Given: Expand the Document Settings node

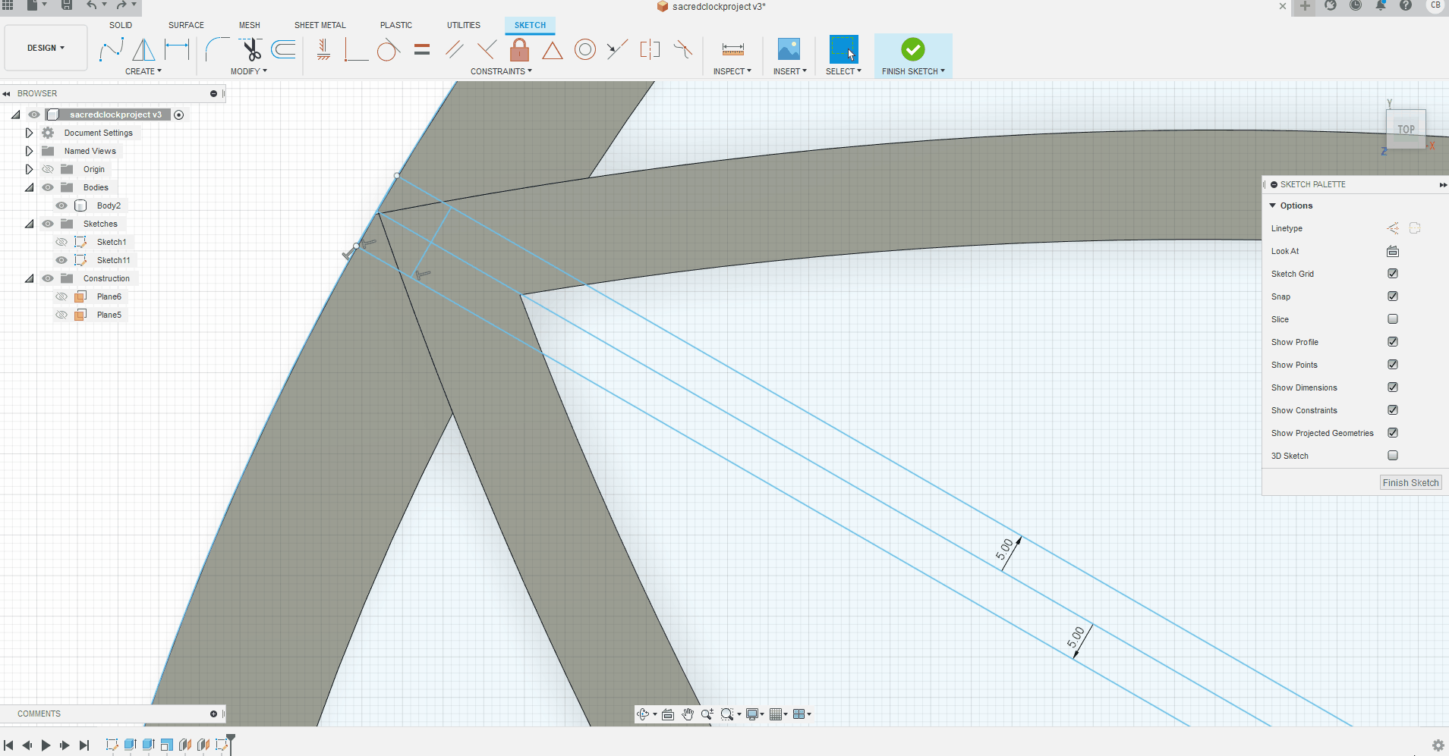Looking at the screenshot, I should pos(29,133).
